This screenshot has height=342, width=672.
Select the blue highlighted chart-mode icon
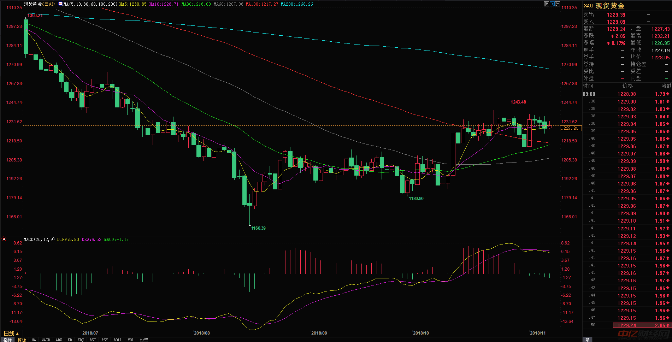coord(552,4)
